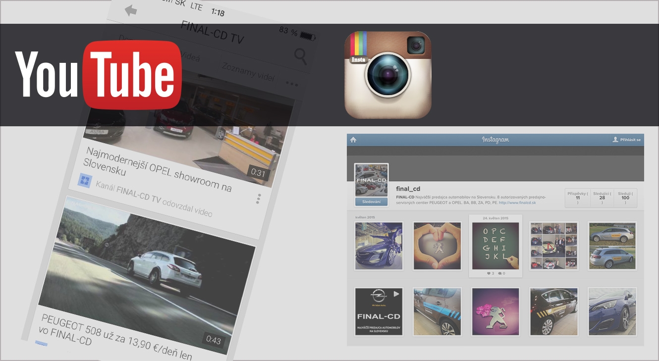Screen dimensions: 659x361
Task: Click the 1:18 clock in the phone status bar
Action: [218, 11]
